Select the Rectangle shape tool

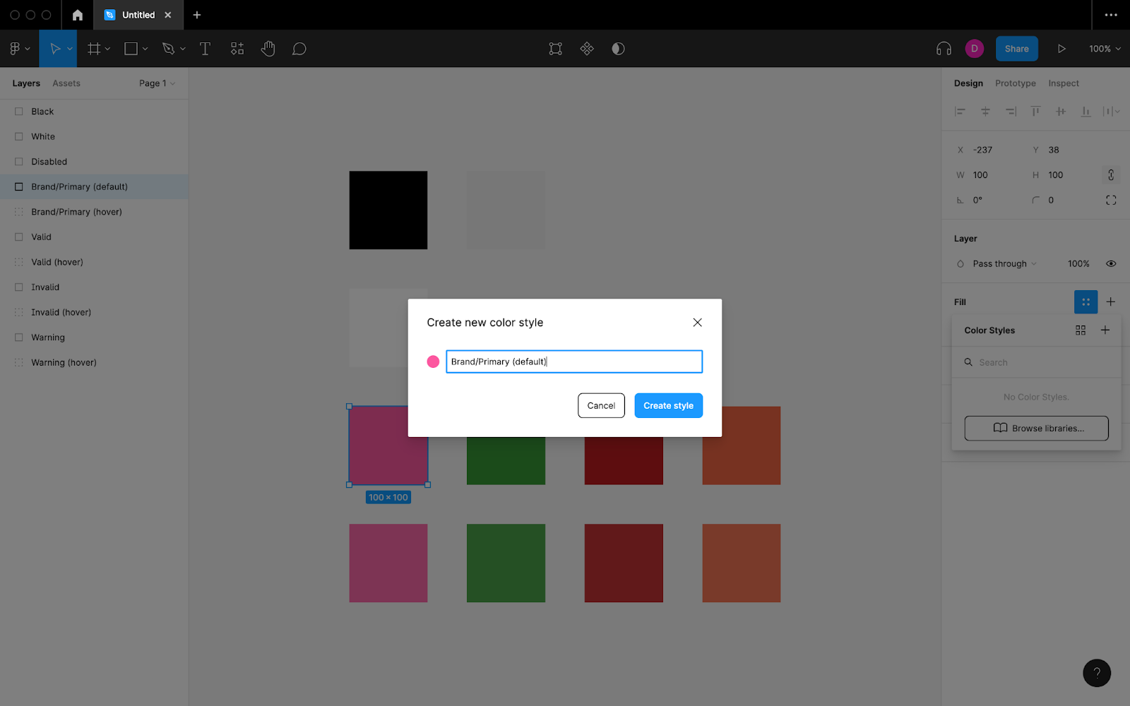pos(131,49)
